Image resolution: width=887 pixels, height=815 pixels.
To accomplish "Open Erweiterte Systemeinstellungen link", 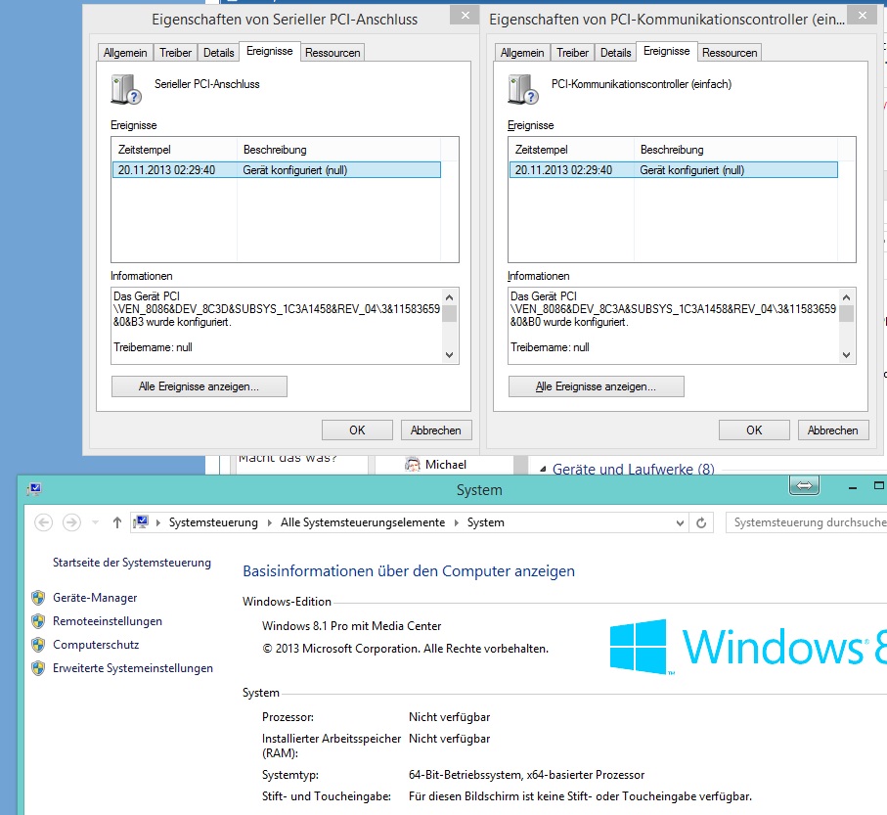I will tap(133, 668).
